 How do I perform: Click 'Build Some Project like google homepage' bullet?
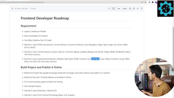coord(67,73)
